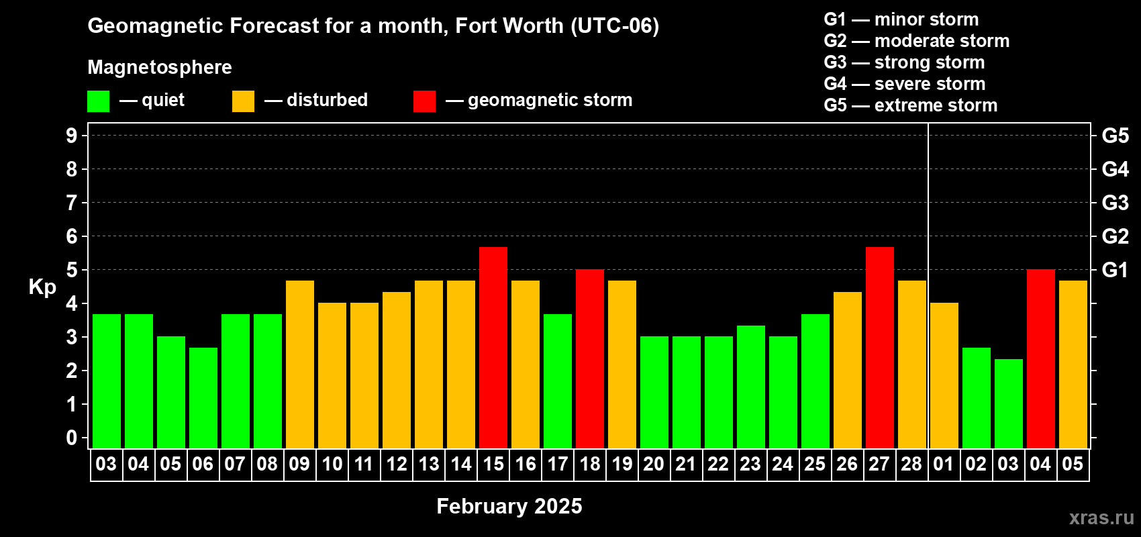This screenshot has height=537, width=1141.
Task: Click the orange bar for March 05
Action: (x=1073, y=364)
